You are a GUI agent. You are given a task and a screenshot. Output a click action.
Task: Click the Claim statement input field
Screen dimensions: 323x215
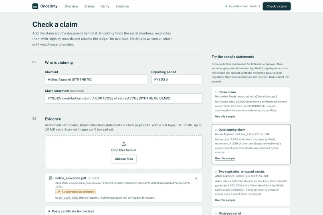click(123, 98)
